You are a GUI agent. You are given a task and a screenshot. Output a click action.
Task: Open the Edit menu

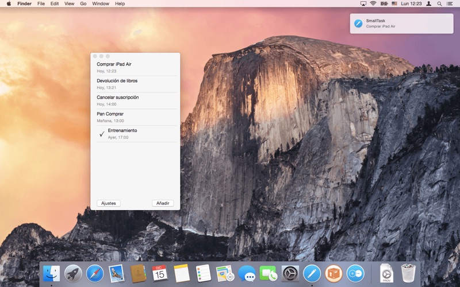(55, 3)
